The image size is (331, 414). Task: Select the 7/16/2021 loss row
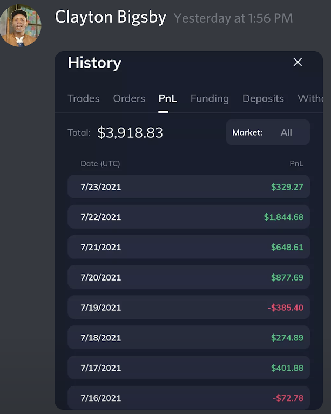click(188, 398)
